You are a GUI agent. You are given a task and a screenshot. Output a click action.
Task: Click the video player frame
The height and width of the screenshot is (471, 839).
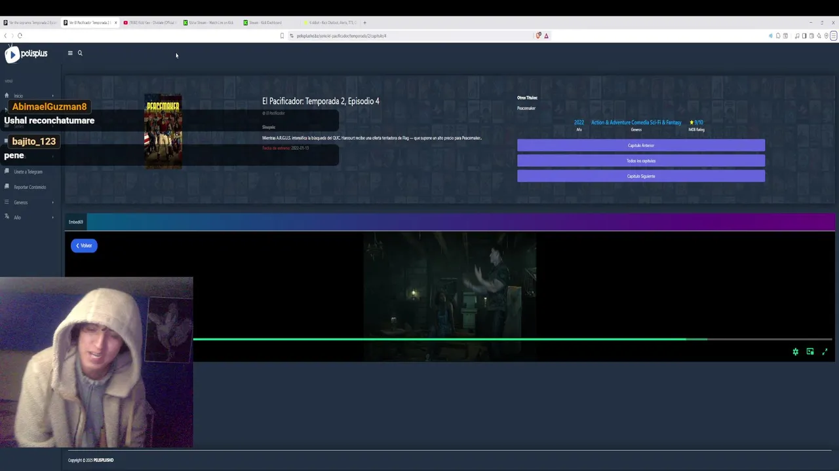click(450, 297)
